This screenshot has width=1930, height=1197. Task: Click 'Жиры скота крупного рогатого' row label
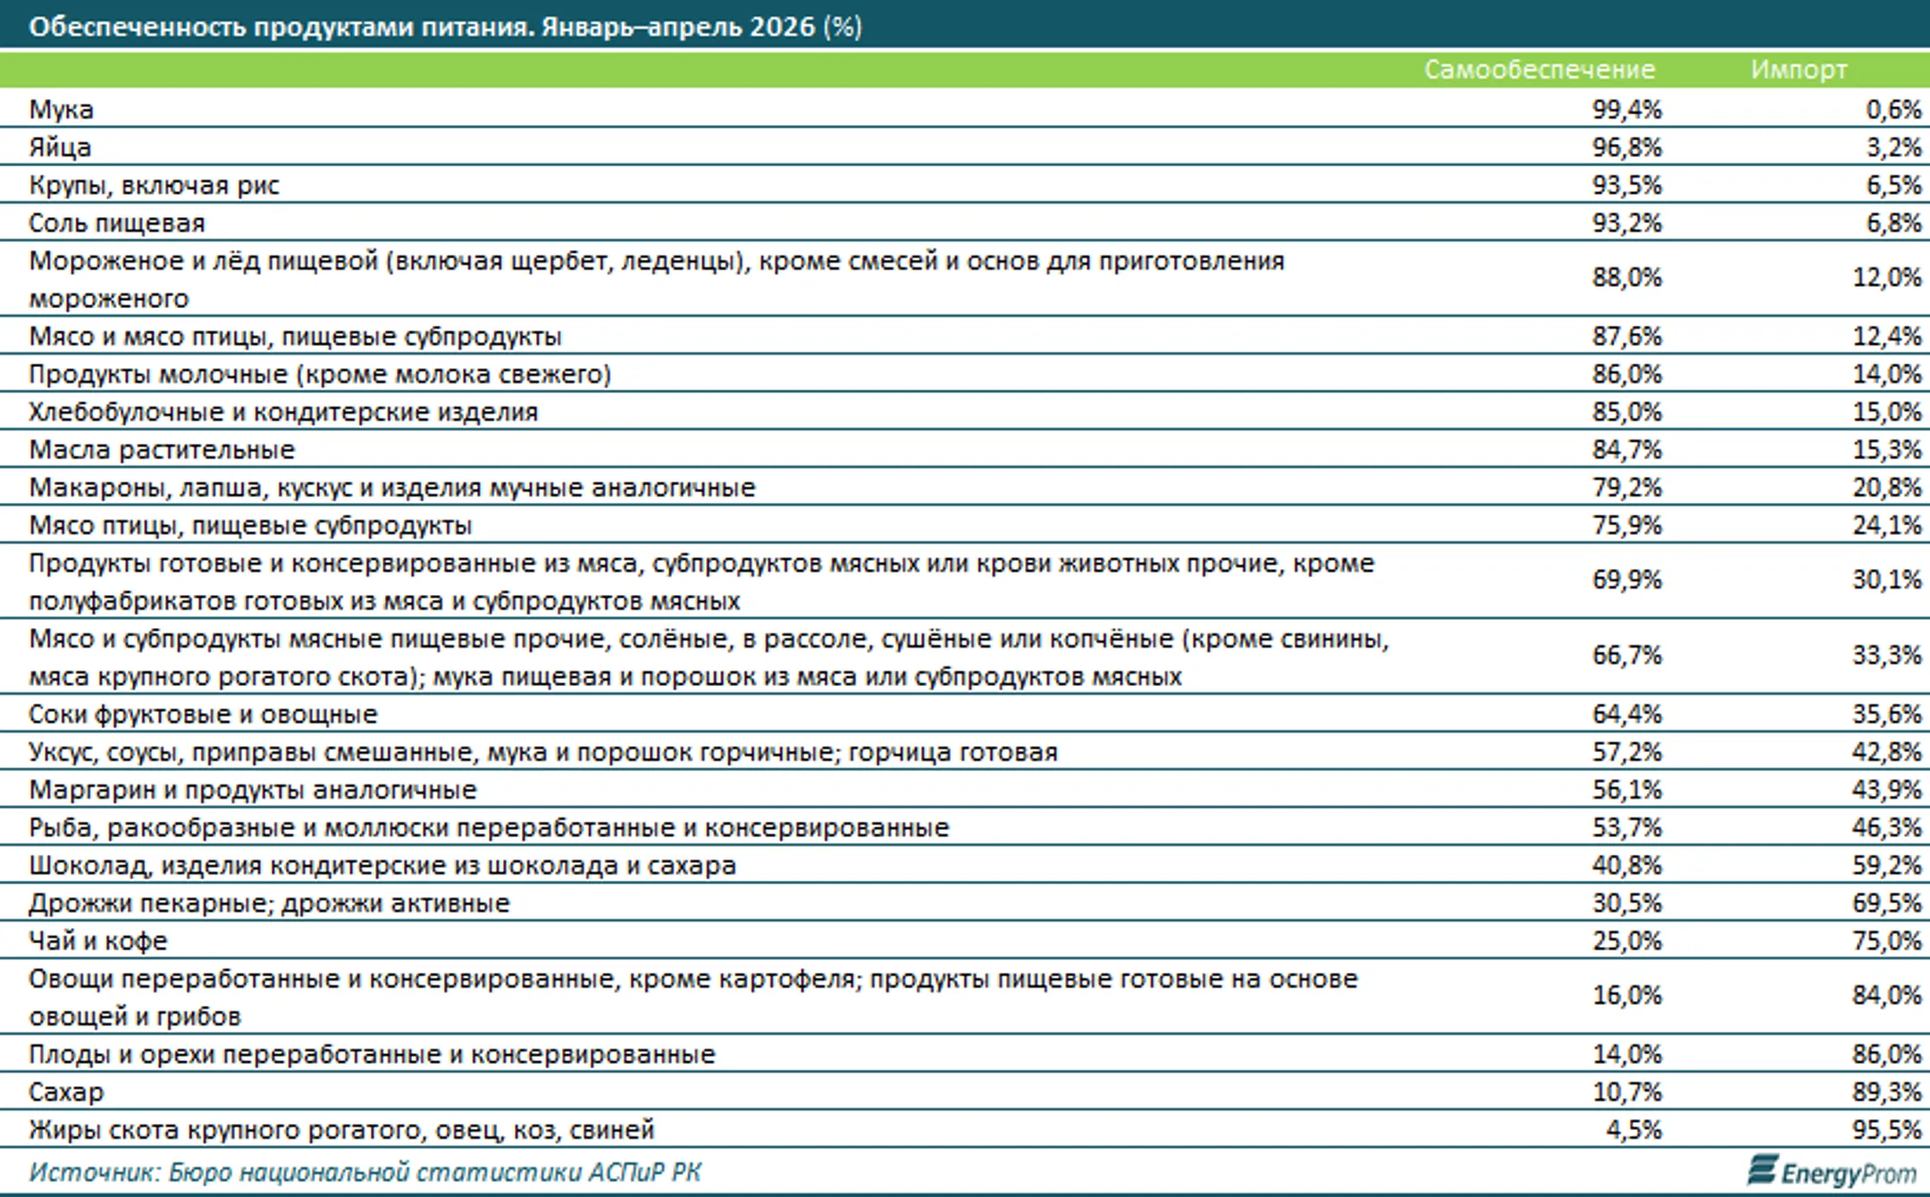(341, 1130)
